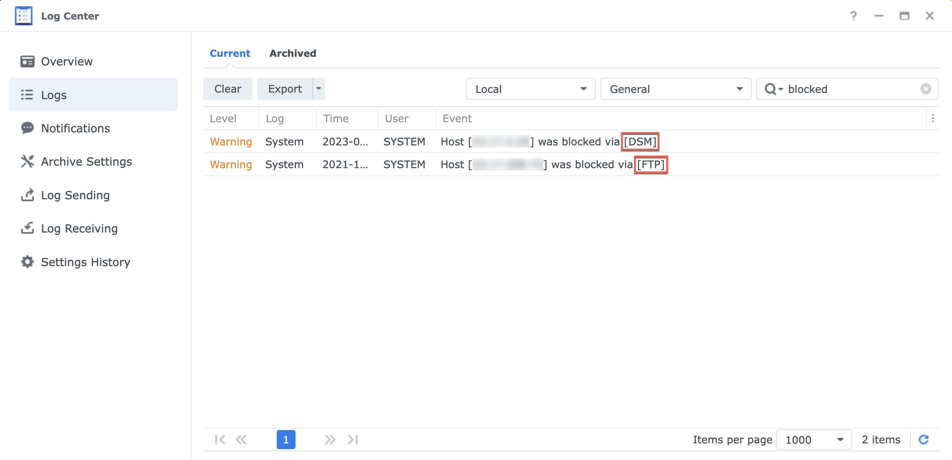Switch to the Current tab
The width and height of the screenshot is (952, 460).
click(x=230, y=53)
